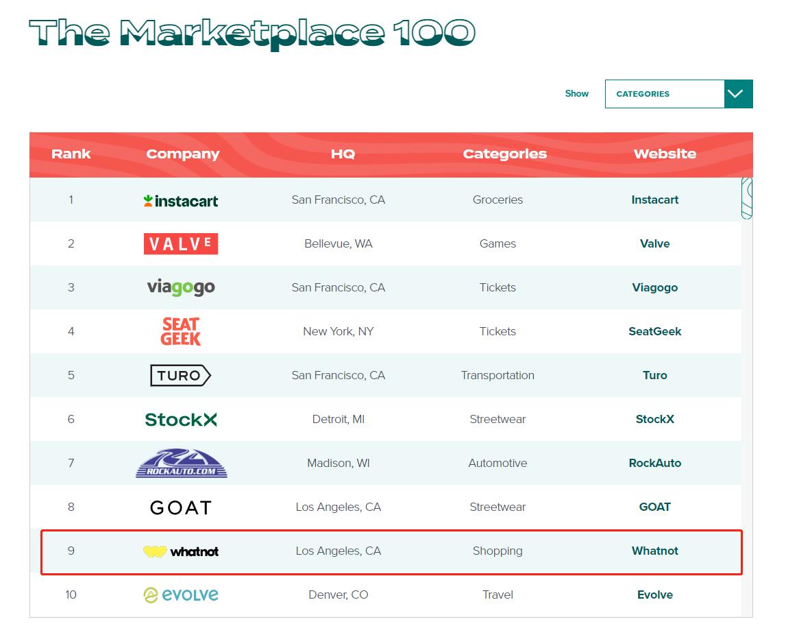Follow the RockAuto website link
Screen dimensions: 786x624
click(654, 464)
